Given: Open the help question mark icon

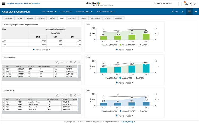Looking at the screenshot, I should click(x=194, y=4).
